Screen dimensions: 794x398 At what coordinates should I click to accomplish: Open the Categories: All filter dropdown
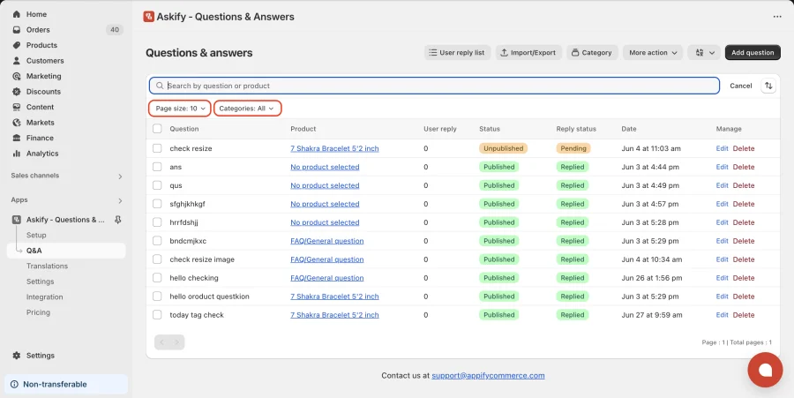pyautogui.click(x=248, y=109)
